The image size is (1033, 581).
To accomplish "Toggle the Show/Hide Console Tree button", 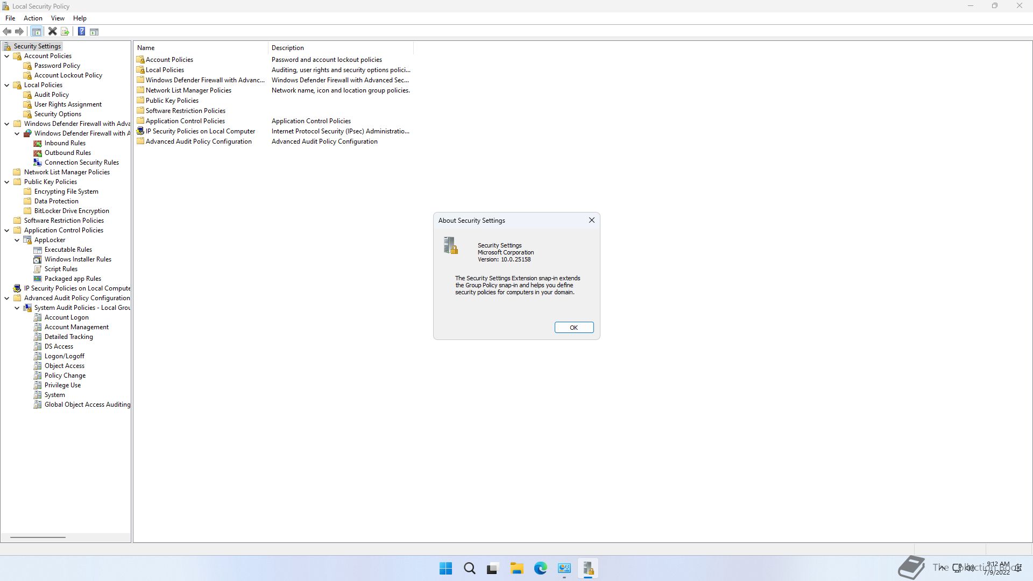I will coord(37,32).
